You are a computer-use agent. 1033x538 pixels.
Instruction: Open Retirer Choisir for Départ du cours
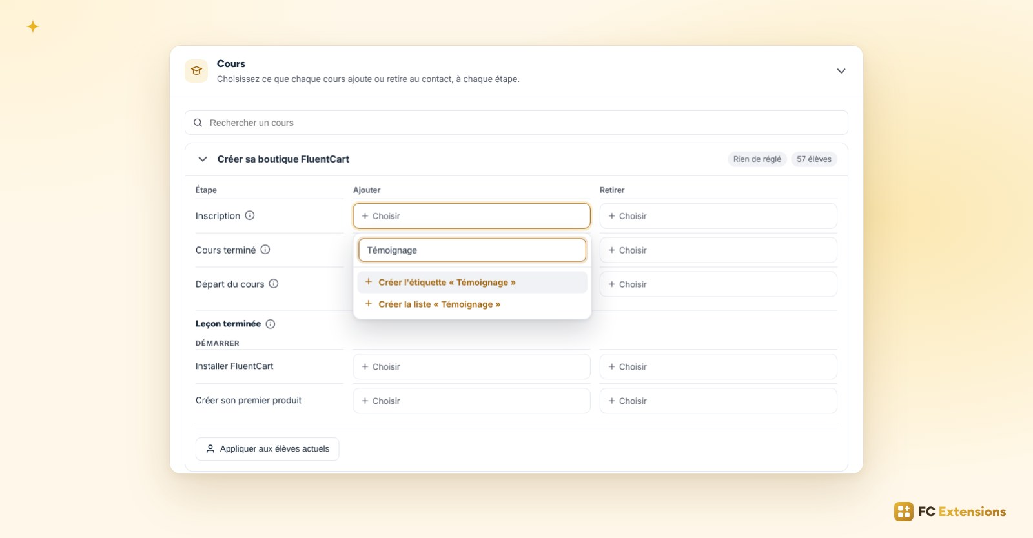[x=718, y=284]
